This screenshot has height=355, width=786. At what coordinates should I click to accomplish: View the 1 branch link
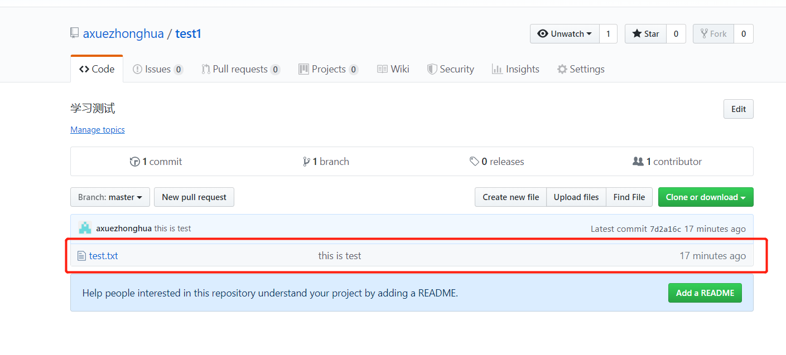326,162
